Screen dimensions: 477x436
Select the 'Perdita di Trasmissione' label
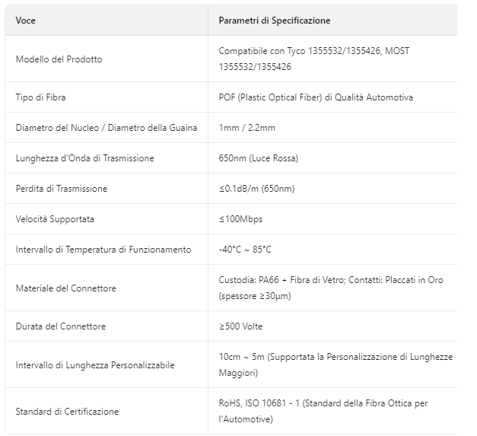[61, 189]
